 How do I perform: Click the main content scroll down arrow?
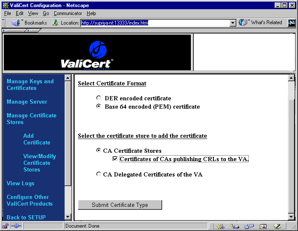[291, 216]
